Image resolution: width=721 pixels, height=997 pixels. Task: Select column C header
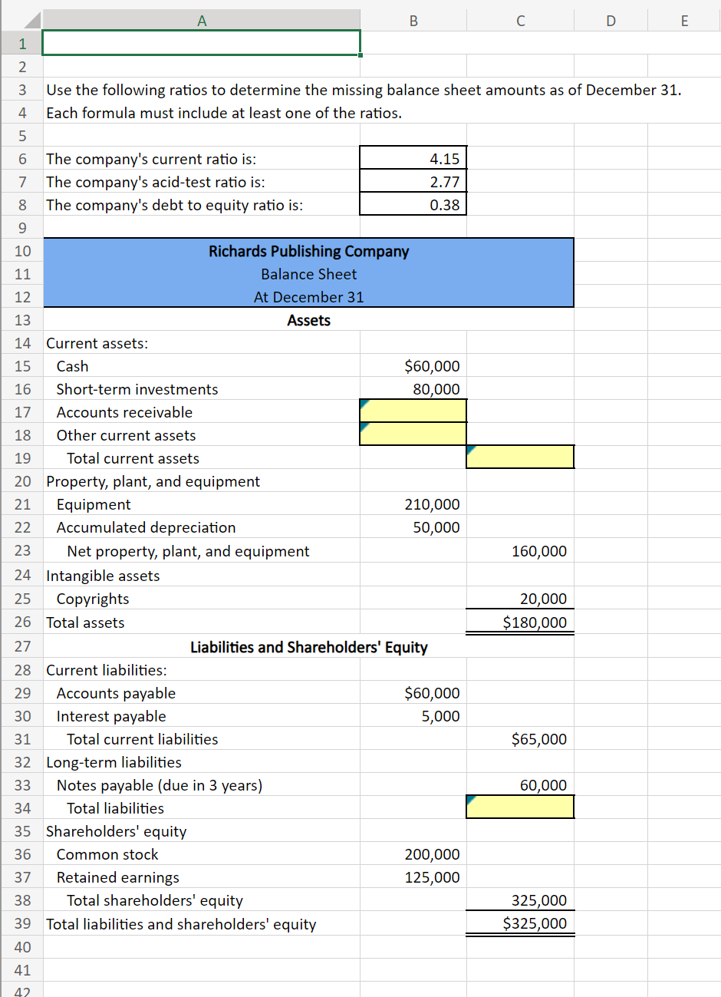(x=519, y=21)
